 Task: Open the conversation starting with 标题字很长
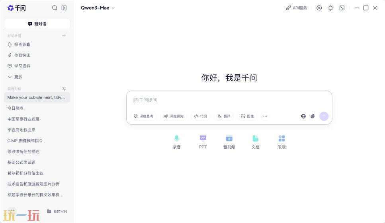[x=37, y=195]
